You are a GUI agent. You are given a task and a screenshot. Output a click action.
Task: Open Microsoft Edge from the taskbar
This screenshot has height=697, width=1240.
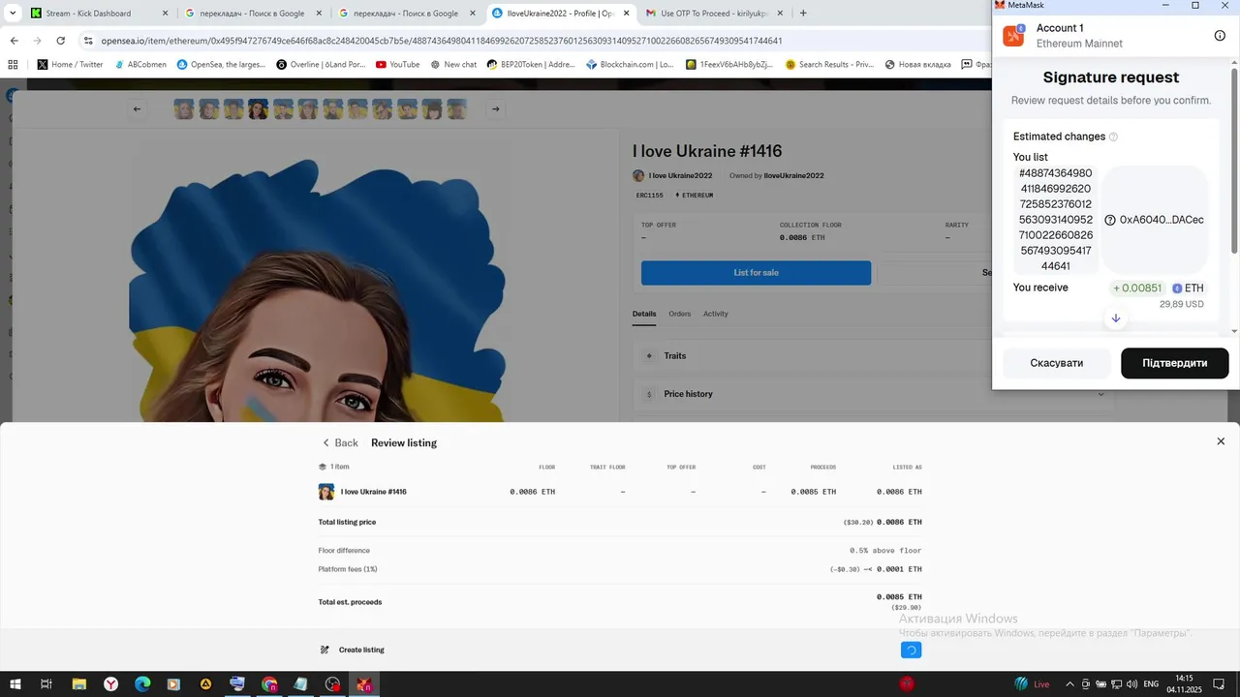click(142, 683)
